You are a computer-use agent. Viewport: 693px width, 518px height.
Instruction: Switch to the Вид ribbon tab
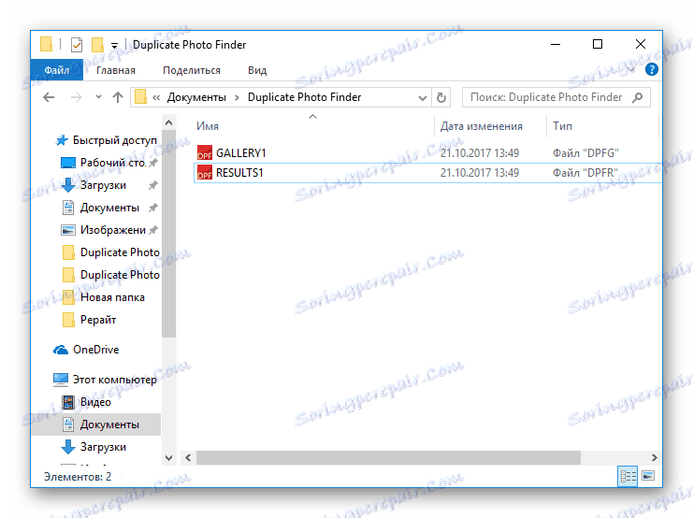click(257, 70)
